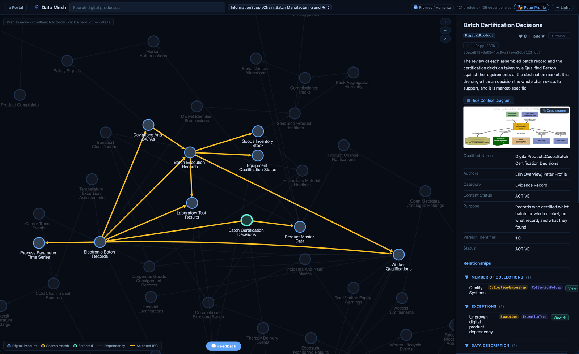Click the heart favorite icon
This screenshot has width=579, height=354.
[x=520, y=36]
